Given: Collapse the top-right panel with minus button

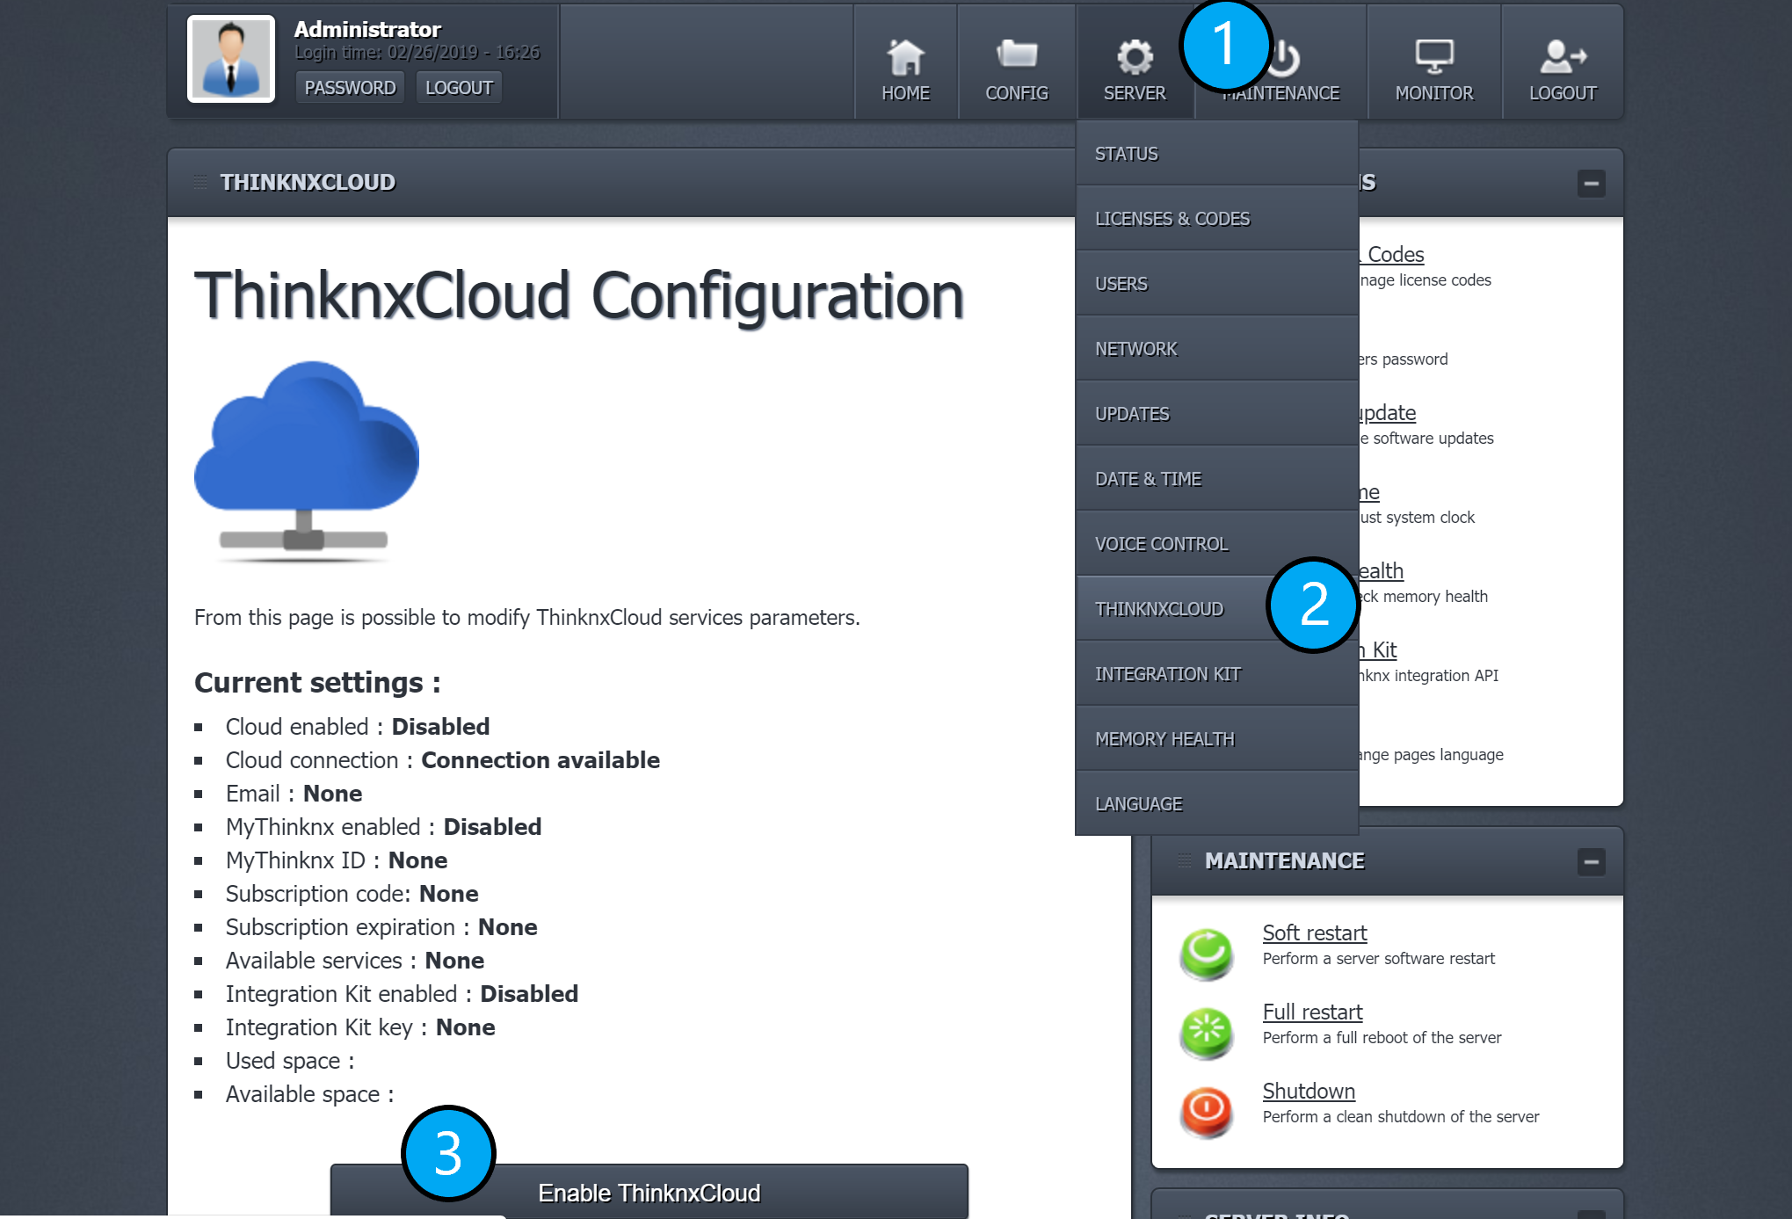Looking at the screenshot, I should click(x=1591, y=184).
